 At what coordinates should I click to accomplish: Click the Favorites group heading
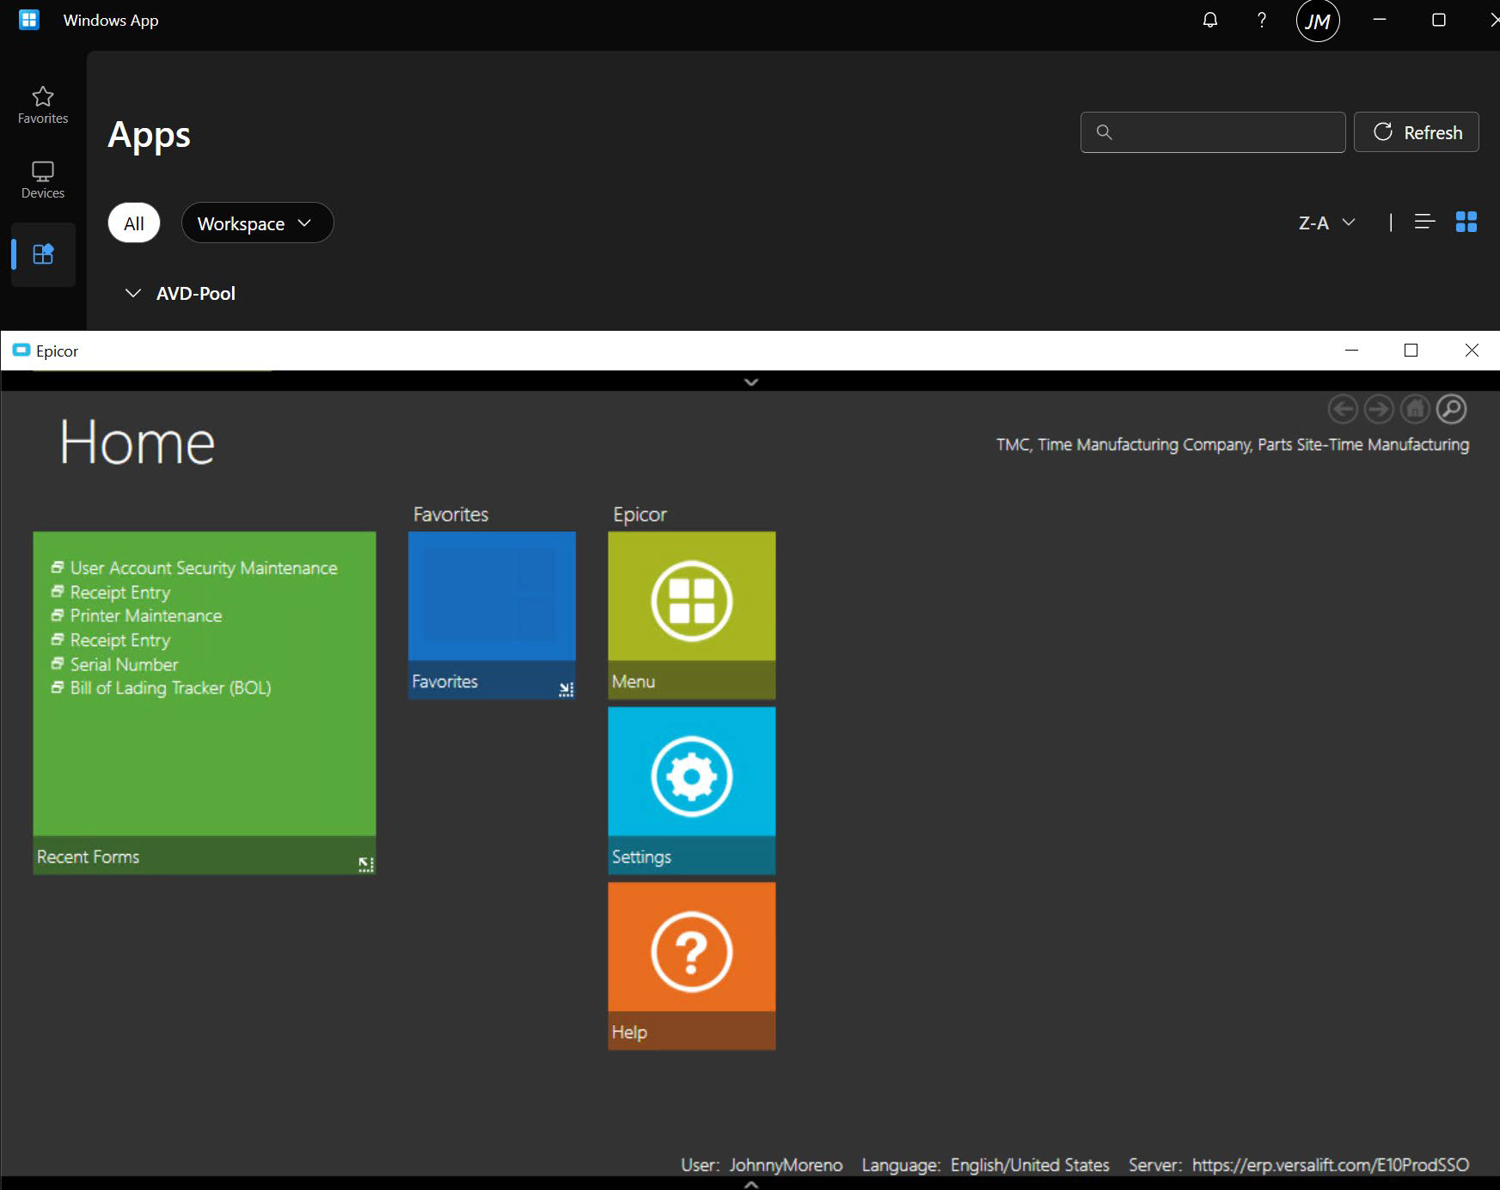click(450, 515)
